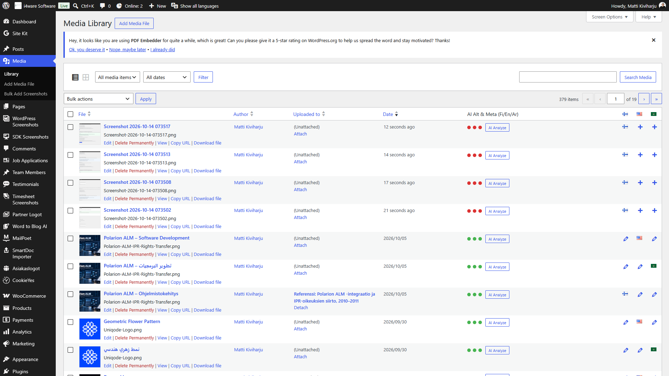669x376 pixels.
Task: Open the Bulk actions dropdown
Action: click(x=99, y=99)
